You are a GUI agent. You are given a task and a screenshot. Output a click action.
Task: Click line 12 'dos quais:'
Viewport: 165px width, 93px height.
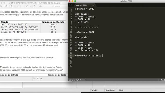82,37
